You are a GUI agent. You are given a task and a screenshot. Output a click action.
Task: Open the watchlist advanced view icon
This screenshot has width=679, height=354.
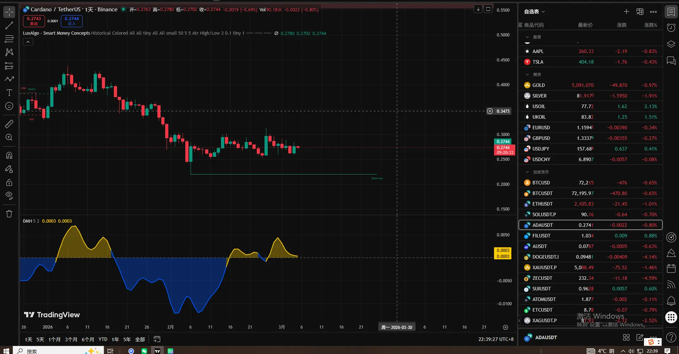[x=640, y=12]
